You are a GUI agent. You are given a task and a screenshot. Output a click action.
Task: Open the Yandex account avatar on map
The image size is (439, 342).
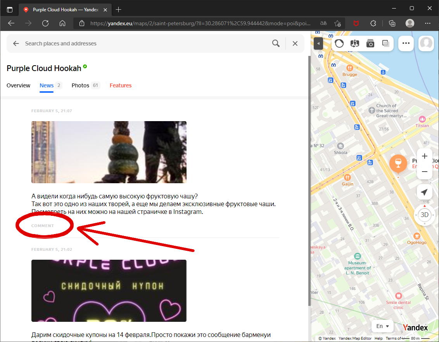click(x=426, y=43)
